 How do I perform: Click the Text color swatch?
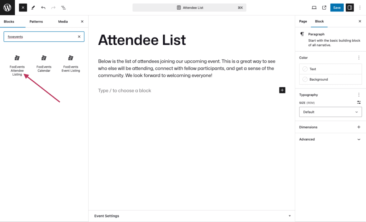[330, 69]
